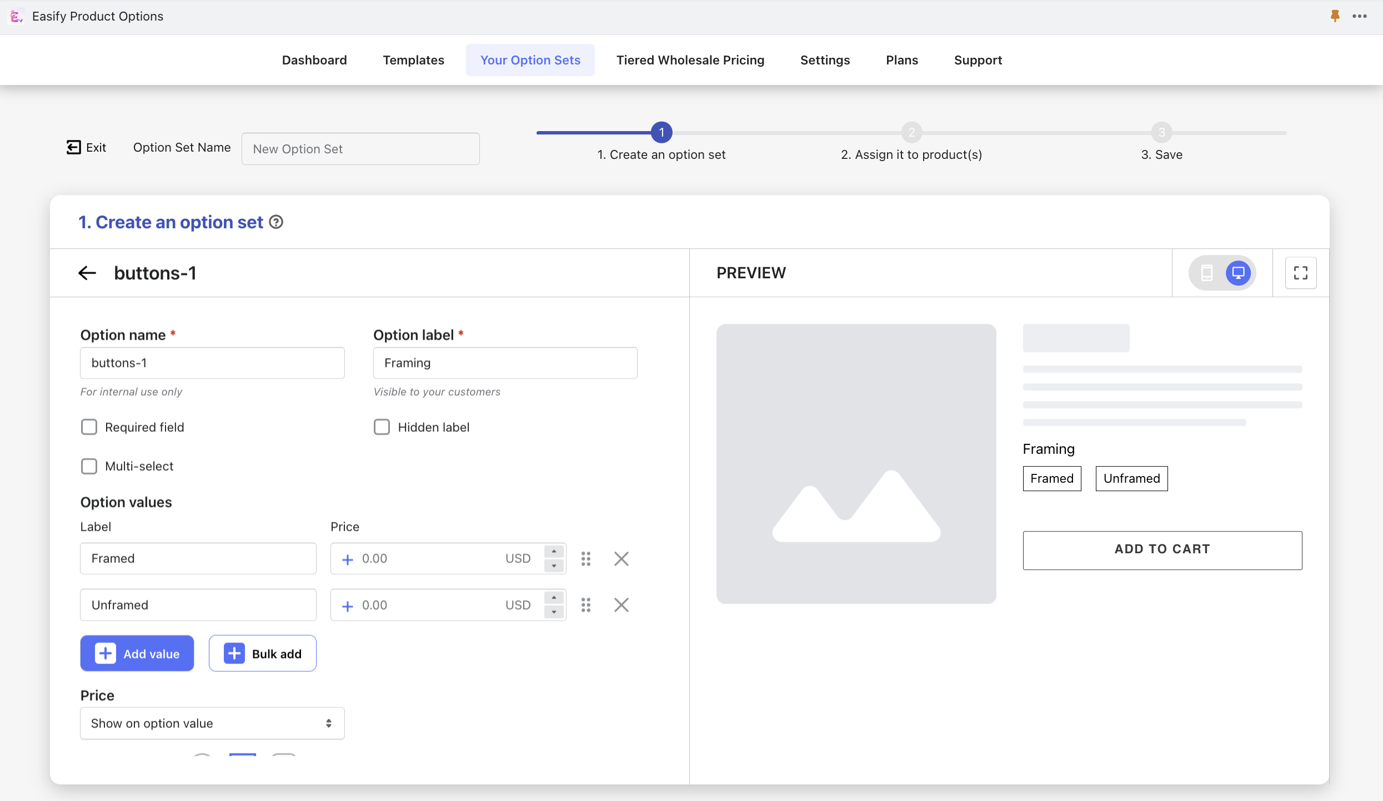Open the Price display dropdown
The image size is (1383, 801).
click(x=212, y=723)
